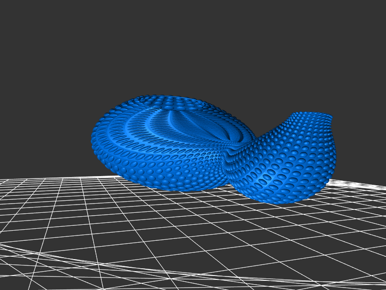Click the dimpled center face of the right lobe
386x290 pixels.
pos(294,159)
